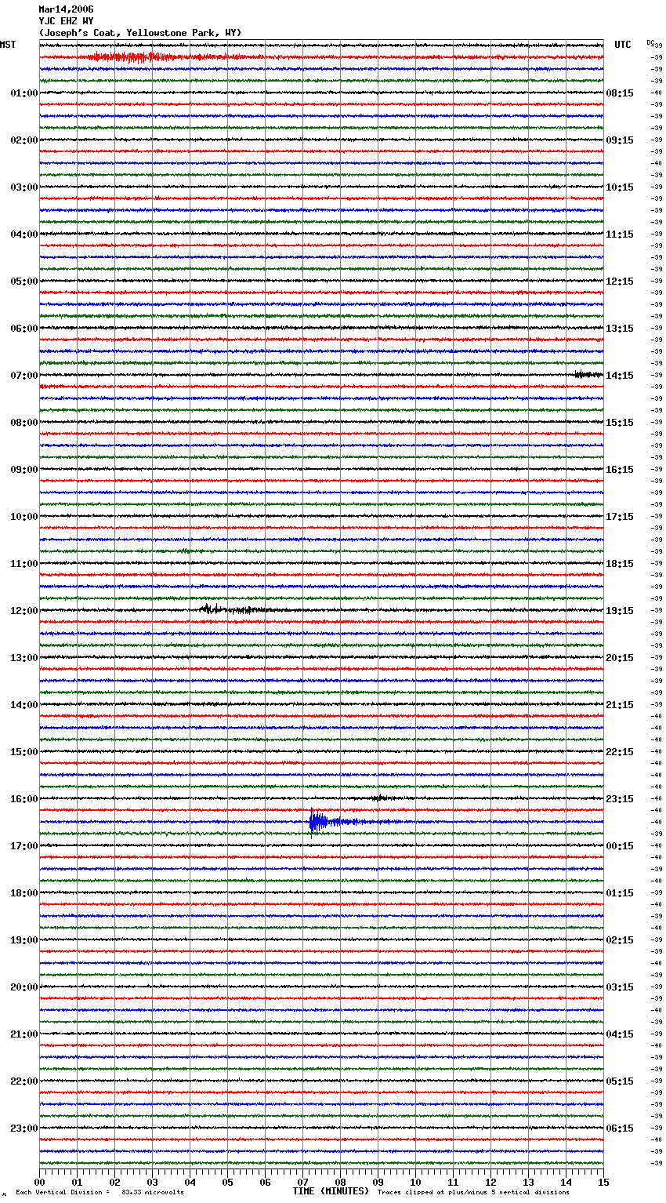Click the 18:15 UTC time label
Screen dimensions: 666x1203
[620, 564]
